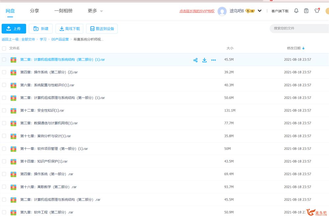Toggle the select-all checkbox beside 文件名
The width and height of the screenshot is (329, 217).
click(4, 48)
